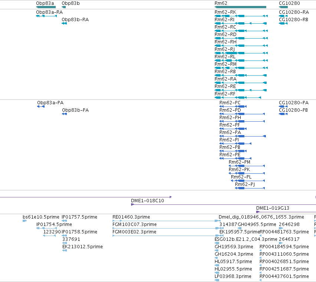This screenshot has width=316, height=282.
Task: Select protein Rm62-PA
Action: [x=242, y=136]
